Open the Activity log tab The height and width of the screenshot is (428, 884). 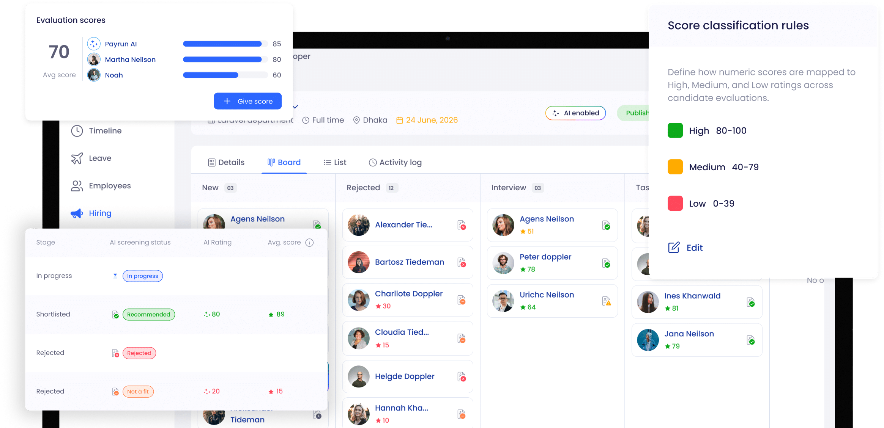pos(395,163)
